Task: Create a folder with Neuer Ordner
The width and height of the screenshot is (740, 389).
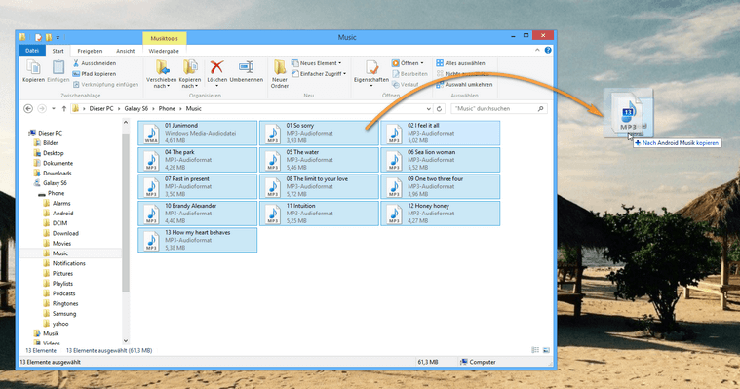Action: pos(280,74)
